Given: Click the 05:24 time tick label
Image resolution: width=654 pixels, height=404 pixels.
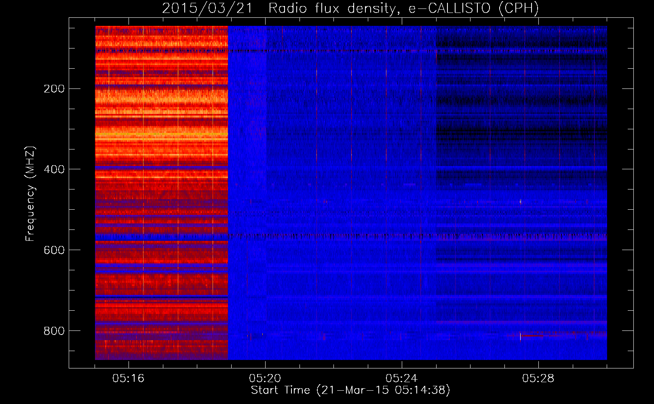Looking at the screenshot, I should [401, 379].
